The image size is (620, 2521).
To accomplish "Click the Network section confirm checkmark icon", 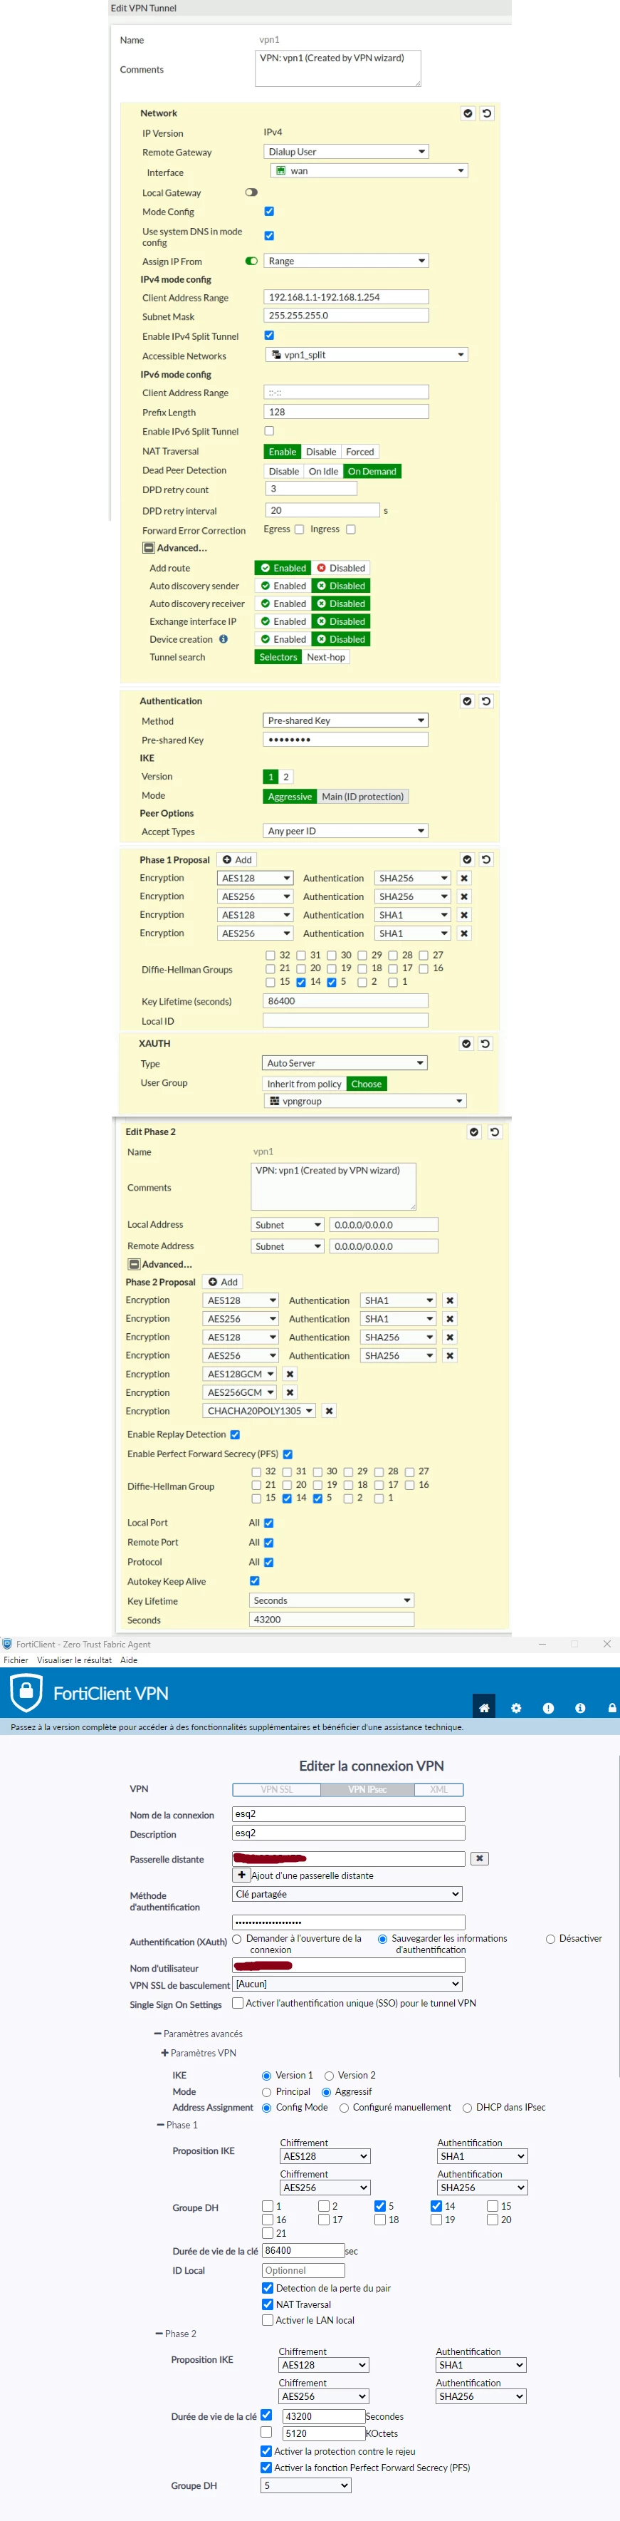I will click(x=468, y=113).
